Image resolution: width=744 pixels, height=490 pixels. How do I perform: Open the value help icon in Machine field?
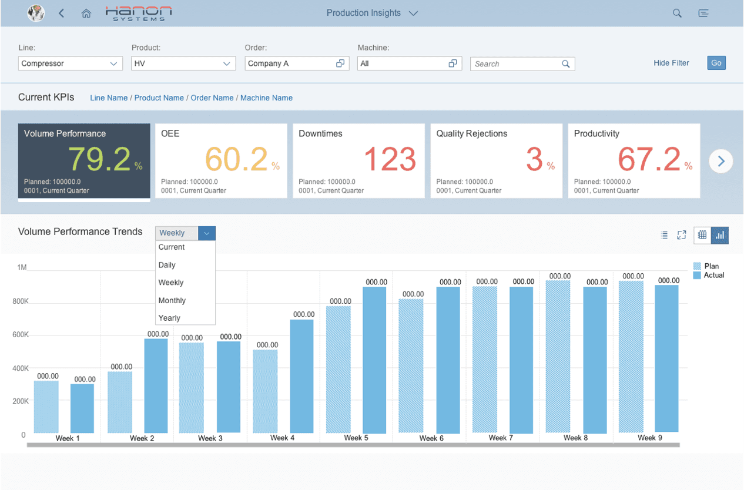coord(453,63)
